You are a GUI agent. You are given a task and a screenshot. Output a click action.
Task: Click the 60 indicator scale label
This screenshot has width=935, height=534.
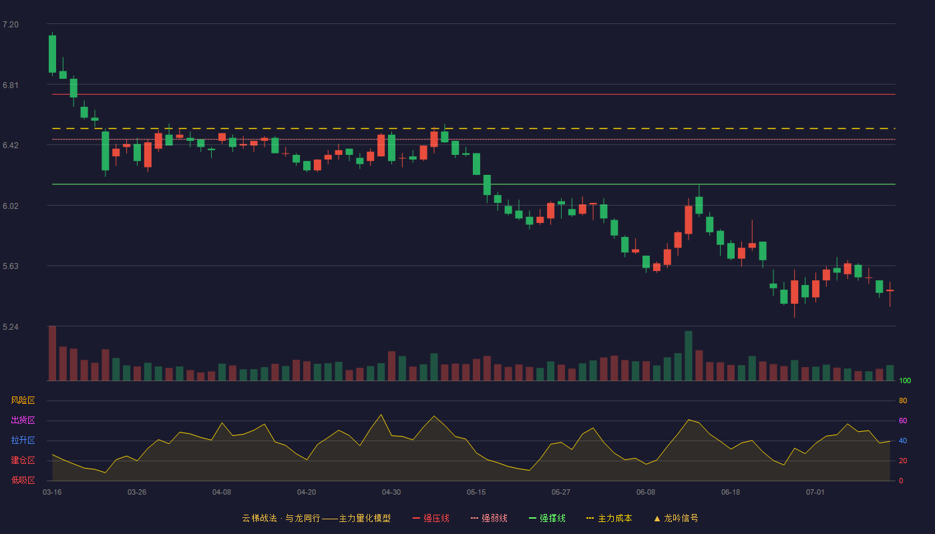903,421
